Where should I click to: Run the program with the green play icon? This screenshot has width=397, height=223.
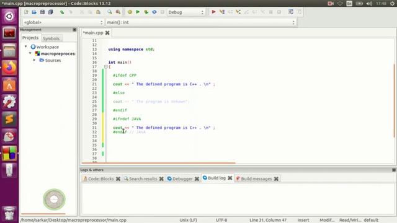click(138, 12)
